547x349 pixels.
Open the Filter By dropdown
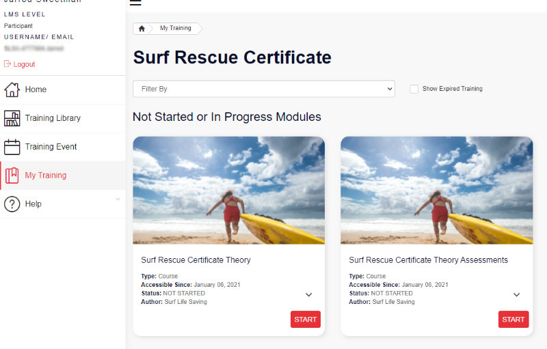coord(264,89)
